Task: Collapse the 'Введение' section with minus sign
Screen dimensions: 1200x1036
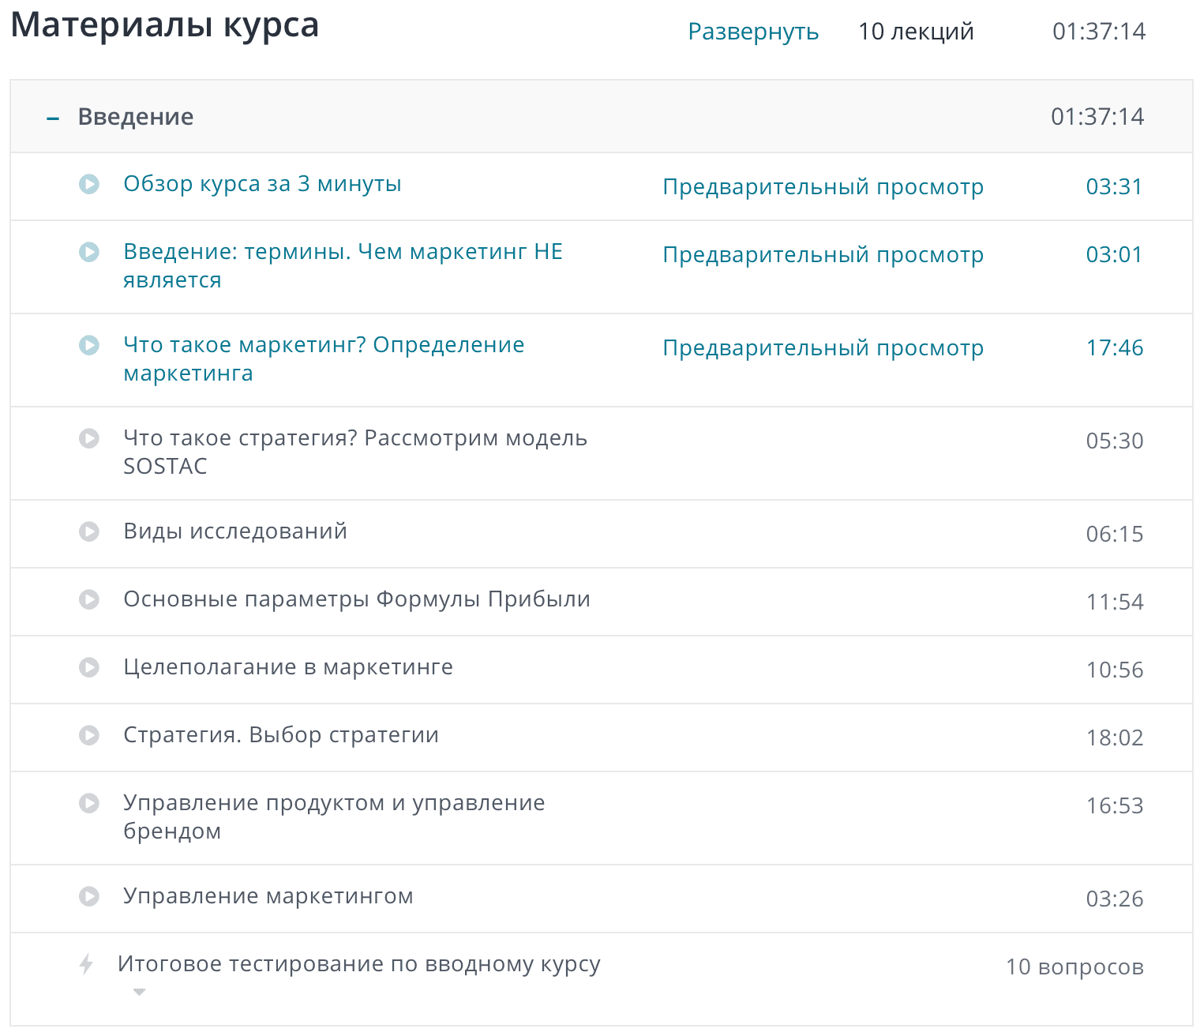Action: (x=53, y=118)
